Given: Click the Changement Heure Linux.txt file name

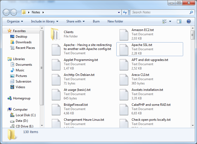Looking at the screenshot, I should pos(84,120).
